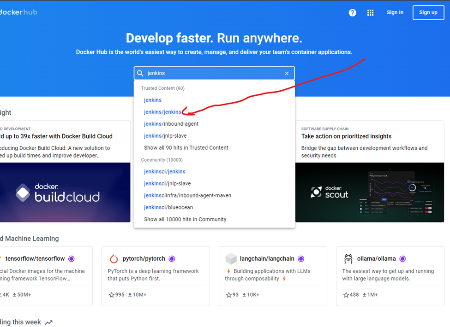The height and width of the screenshot is (327, 450).
Task: Open Docker Build Cloud article heading
Action: [56, 136]
